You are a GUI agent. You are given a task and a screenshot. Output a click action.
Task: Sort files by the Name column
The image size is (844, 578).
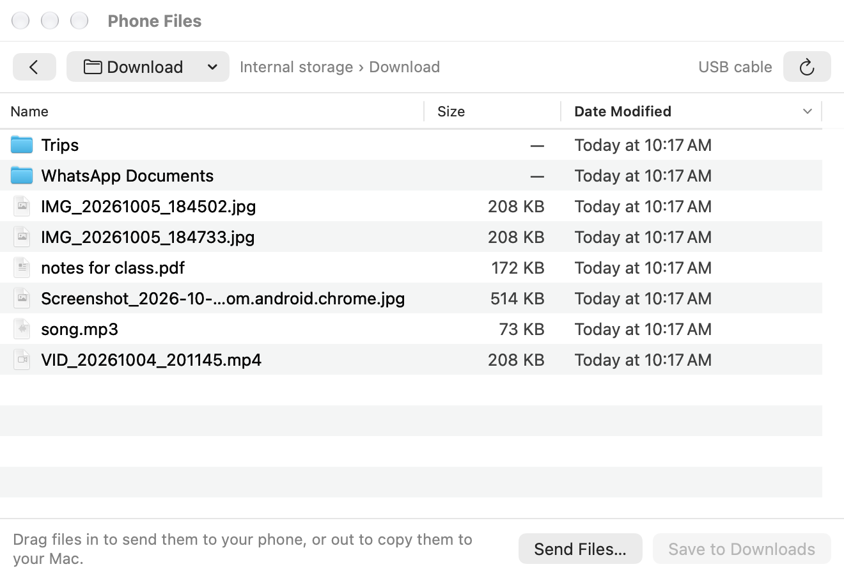click(x=29, y=111)
